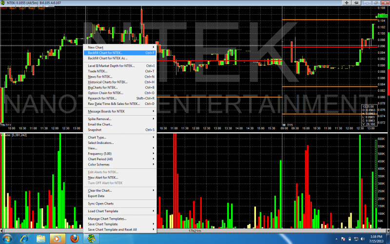Choose Email the Chart option
The width and height of the screenshot is (390, 244).
(x=120, y=124)
